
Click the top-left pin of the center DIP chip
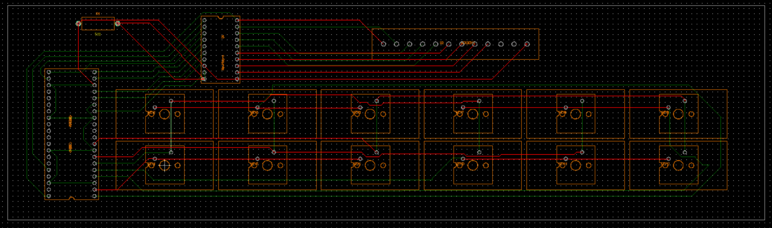pyautogui.click(x=204, y=20)
